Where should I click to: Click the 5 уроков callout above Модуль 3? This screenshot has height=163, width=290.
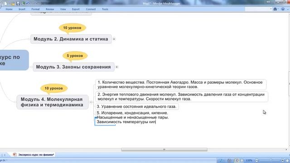[75, 56]
